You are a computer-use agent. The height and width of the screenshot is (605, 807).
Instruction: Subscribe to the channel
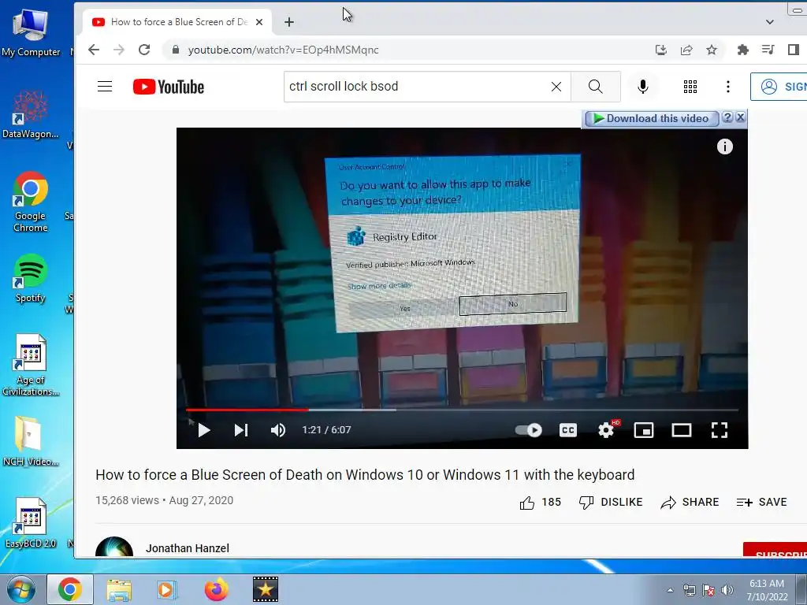(775, 551)
